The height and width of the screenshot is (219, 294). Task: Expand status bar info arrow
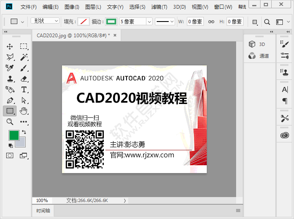tap(125, 201)
